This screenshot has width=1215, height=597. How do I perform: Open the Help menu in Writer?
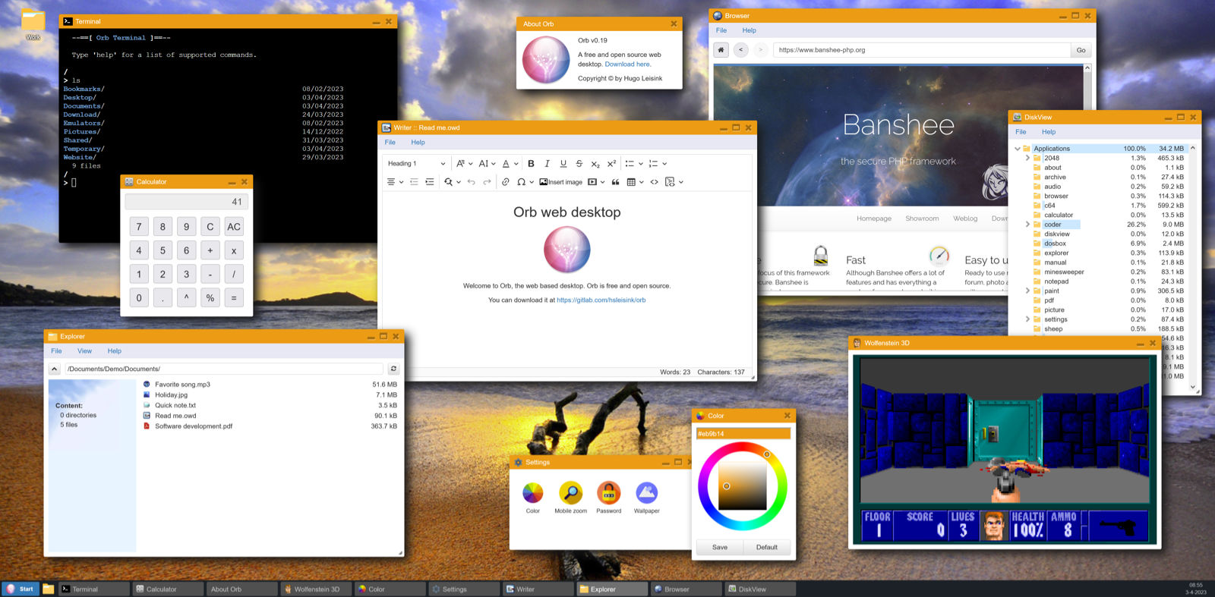418,143
